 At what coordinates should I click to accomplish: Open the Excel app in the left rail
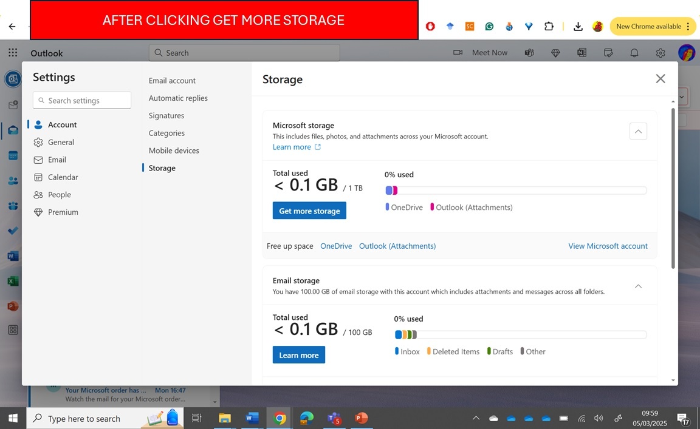13,281
